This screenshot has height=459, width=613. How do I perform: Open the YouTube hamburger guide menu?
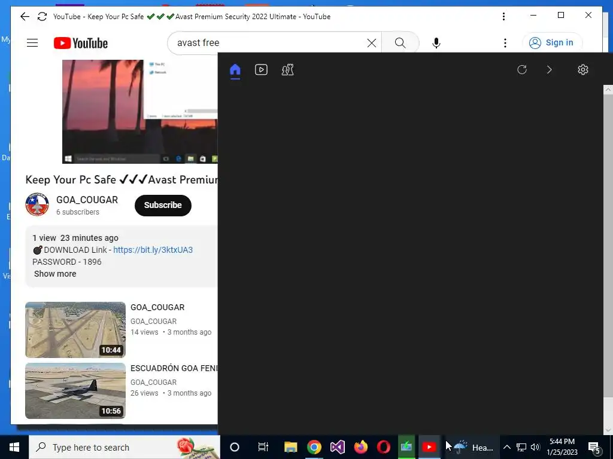32,43
